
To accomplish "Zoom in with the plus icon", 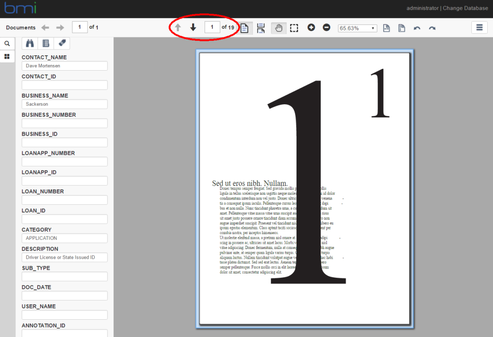I will [x=311, y=28].
